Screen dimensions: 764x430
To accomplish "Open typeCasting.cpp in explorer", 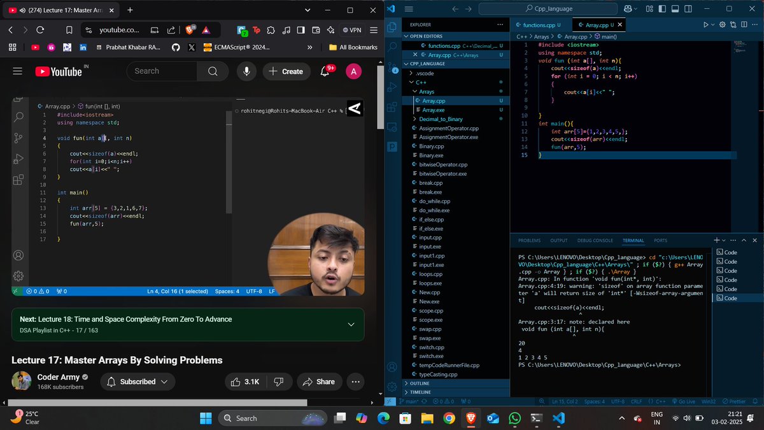I will pos(457,374).
